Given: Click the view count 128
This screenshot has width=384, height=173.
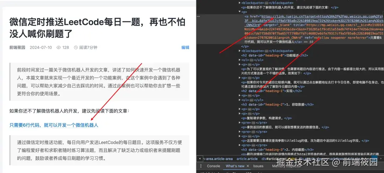Looking at the screenshot, I should (x=65, y=48).
